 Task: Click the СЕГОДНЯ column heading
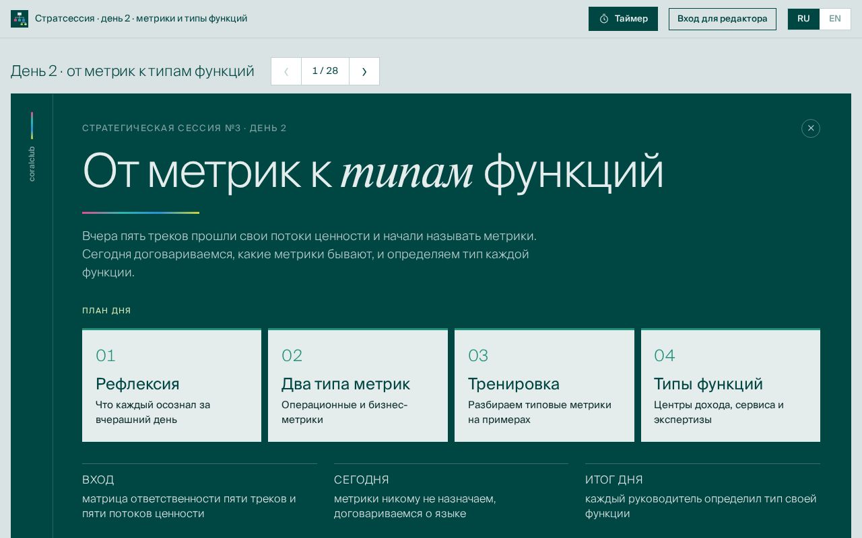(x=362, y=480)
